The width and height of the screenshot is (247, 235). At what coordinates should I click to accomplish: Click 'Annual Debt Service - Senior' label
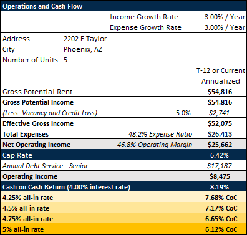point(46,166)
